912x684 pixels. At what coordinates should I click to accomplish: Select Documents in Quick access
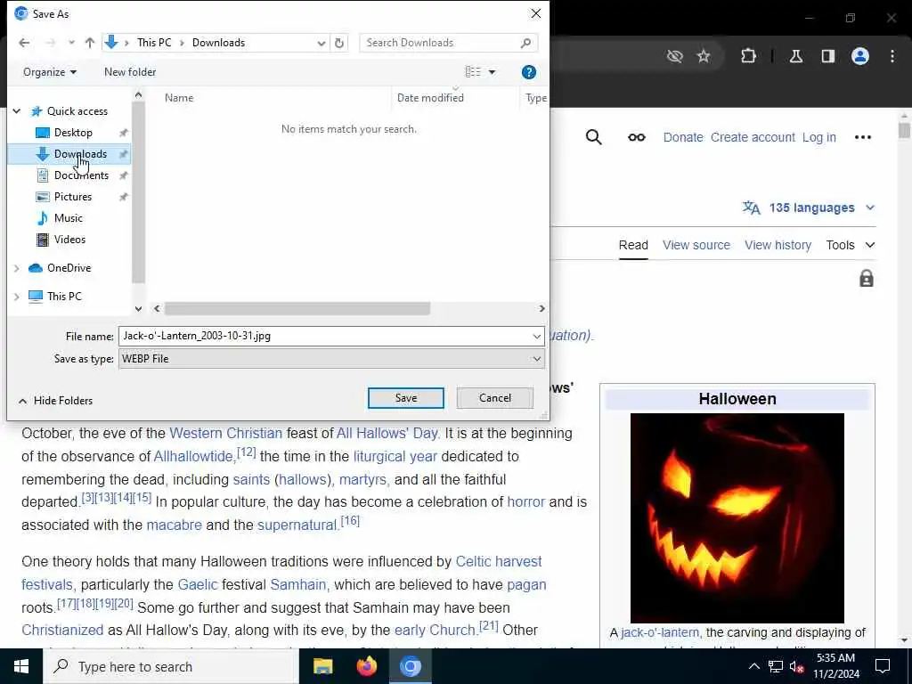[81, 175]
